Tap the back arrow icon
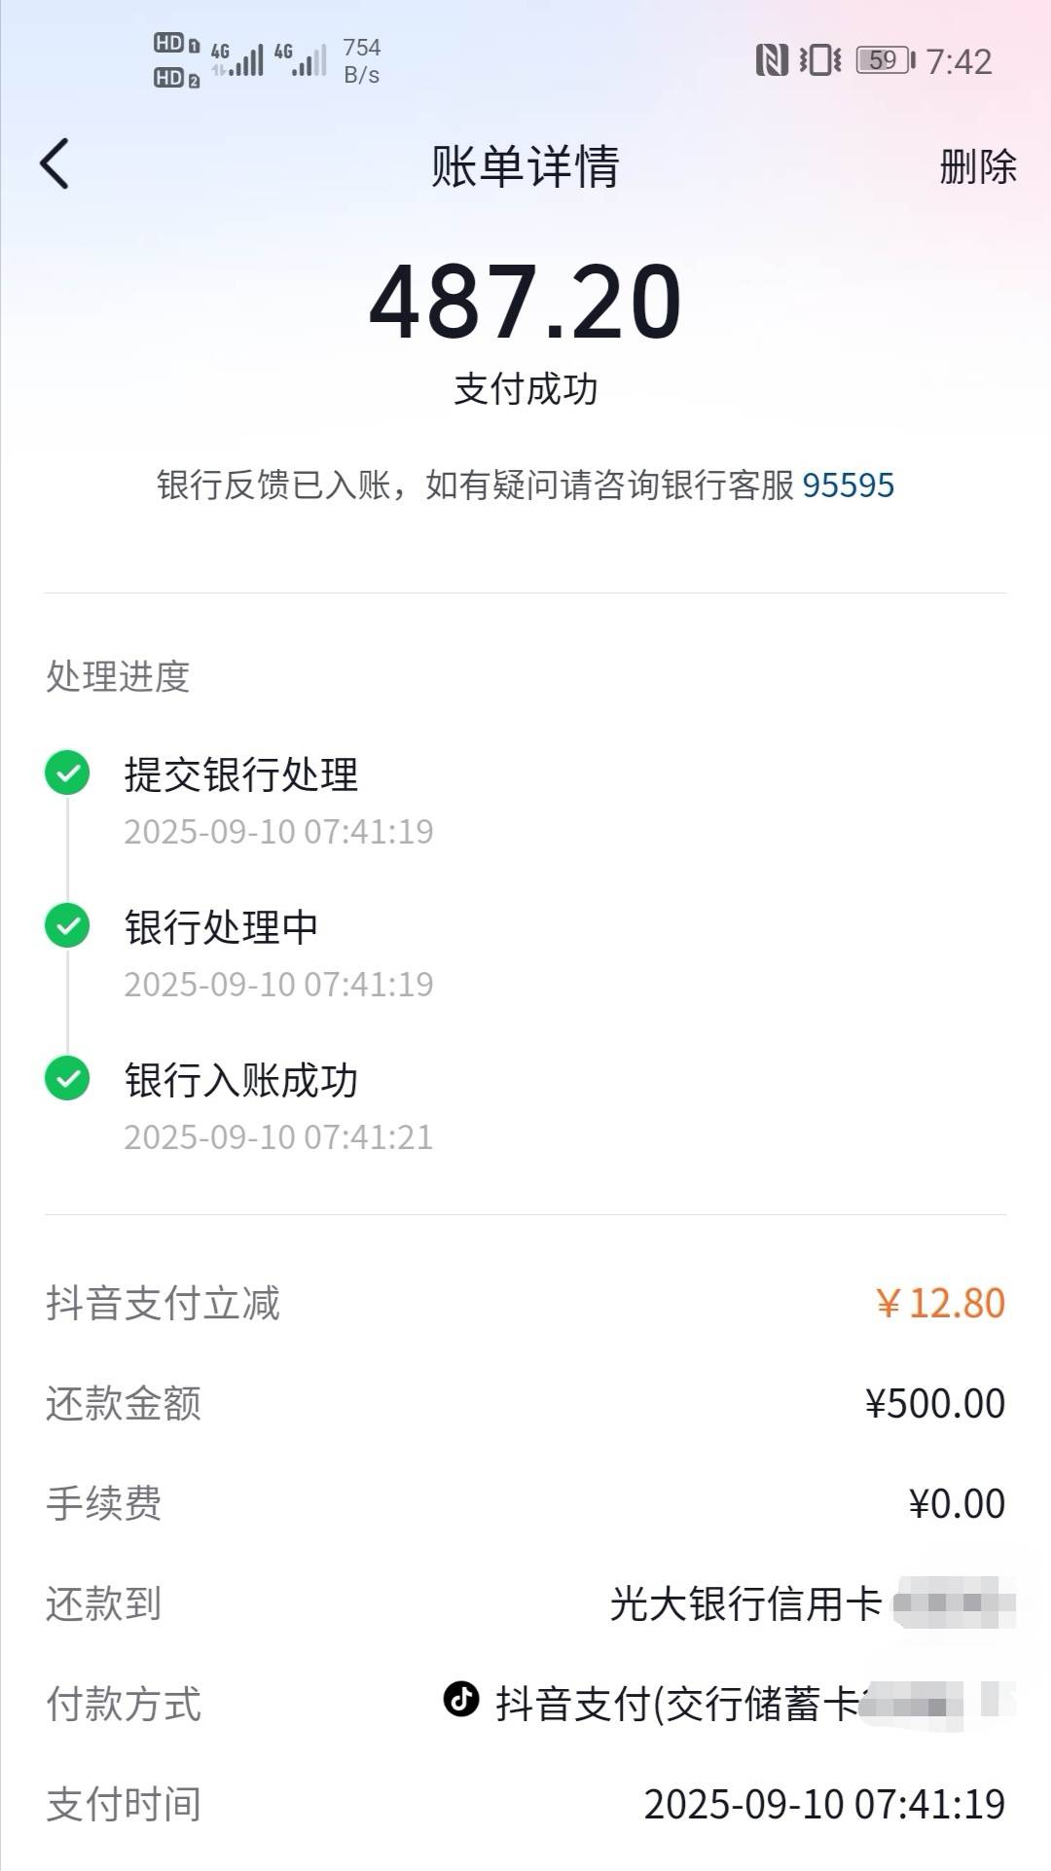The height and width of the screenshot is (1871, 1051). 54,163
